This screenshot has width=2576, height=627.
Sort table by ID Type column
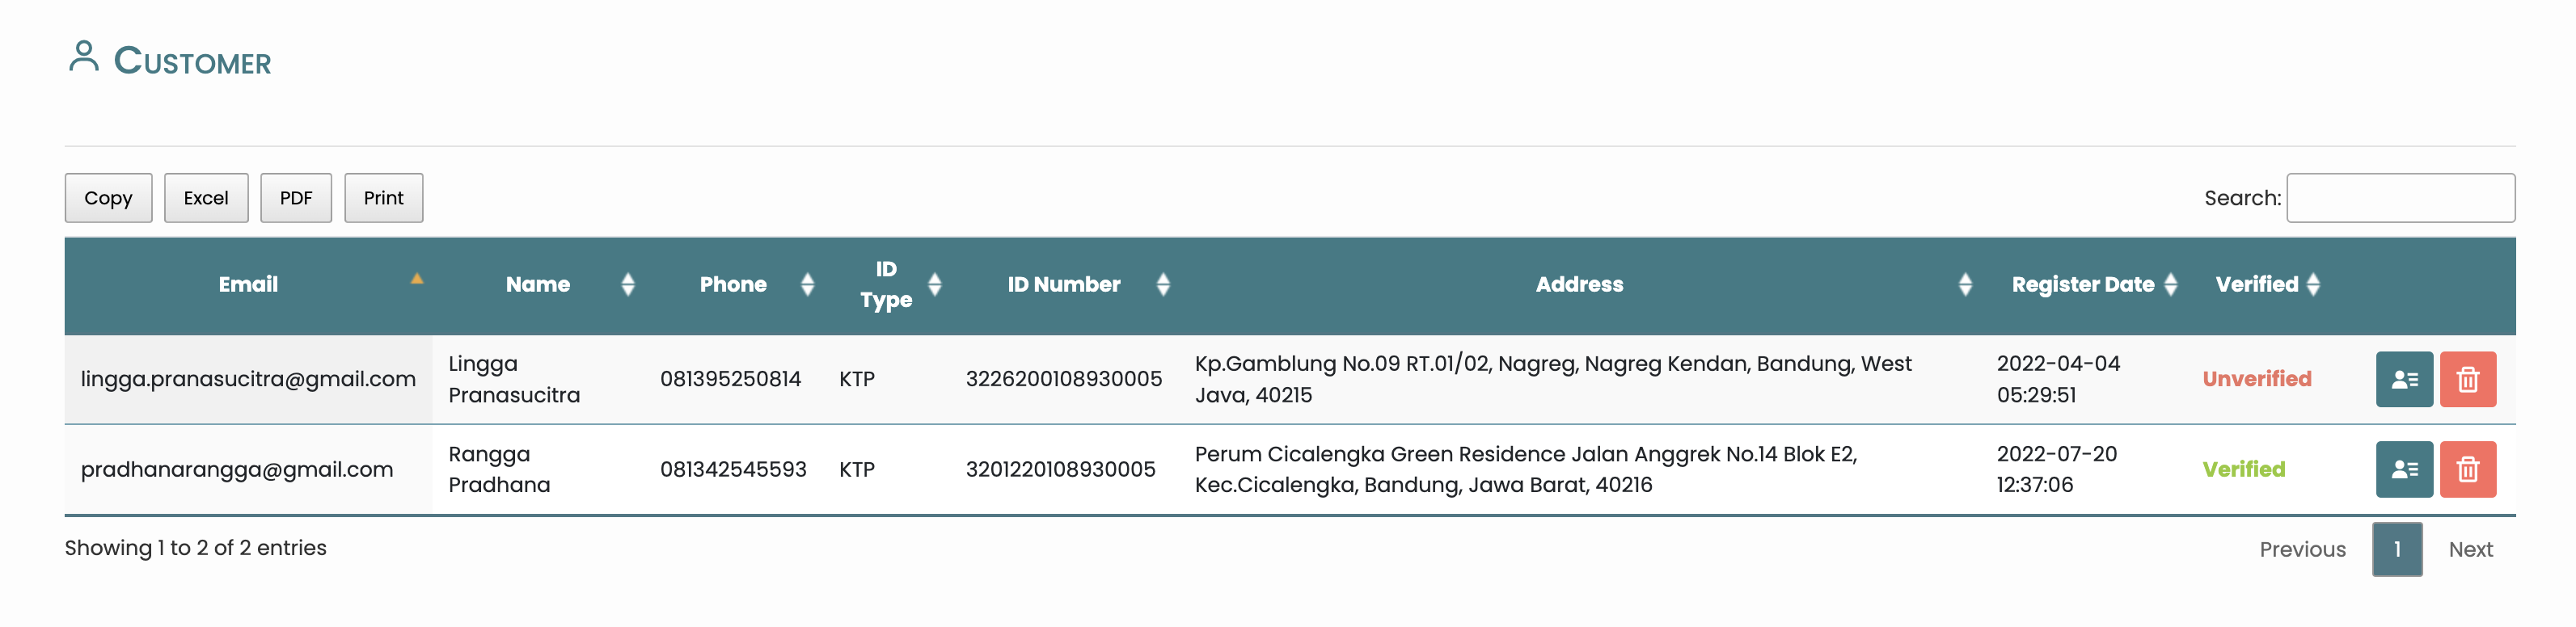934,285
